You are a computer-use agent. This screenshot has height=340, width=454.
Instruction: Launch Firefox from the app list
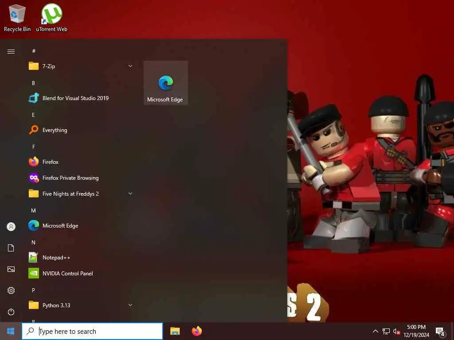(x=81, y=162)
